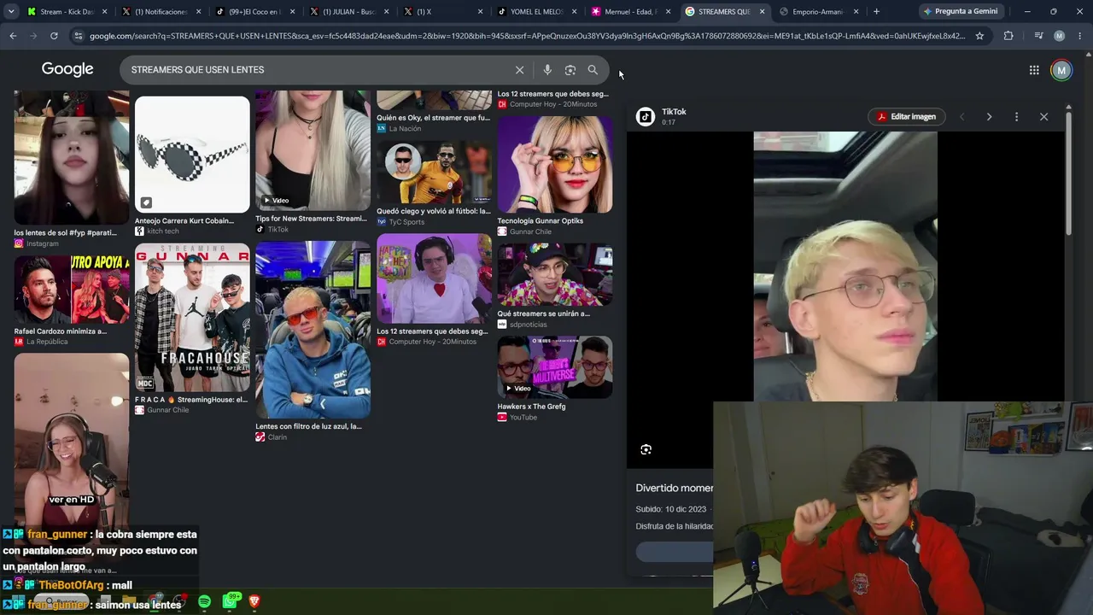Open the checkered Kurt Cobain sunglasses thumbnail
The image size is (1093, 615).
pyautogui.click(x=192, y=154)
